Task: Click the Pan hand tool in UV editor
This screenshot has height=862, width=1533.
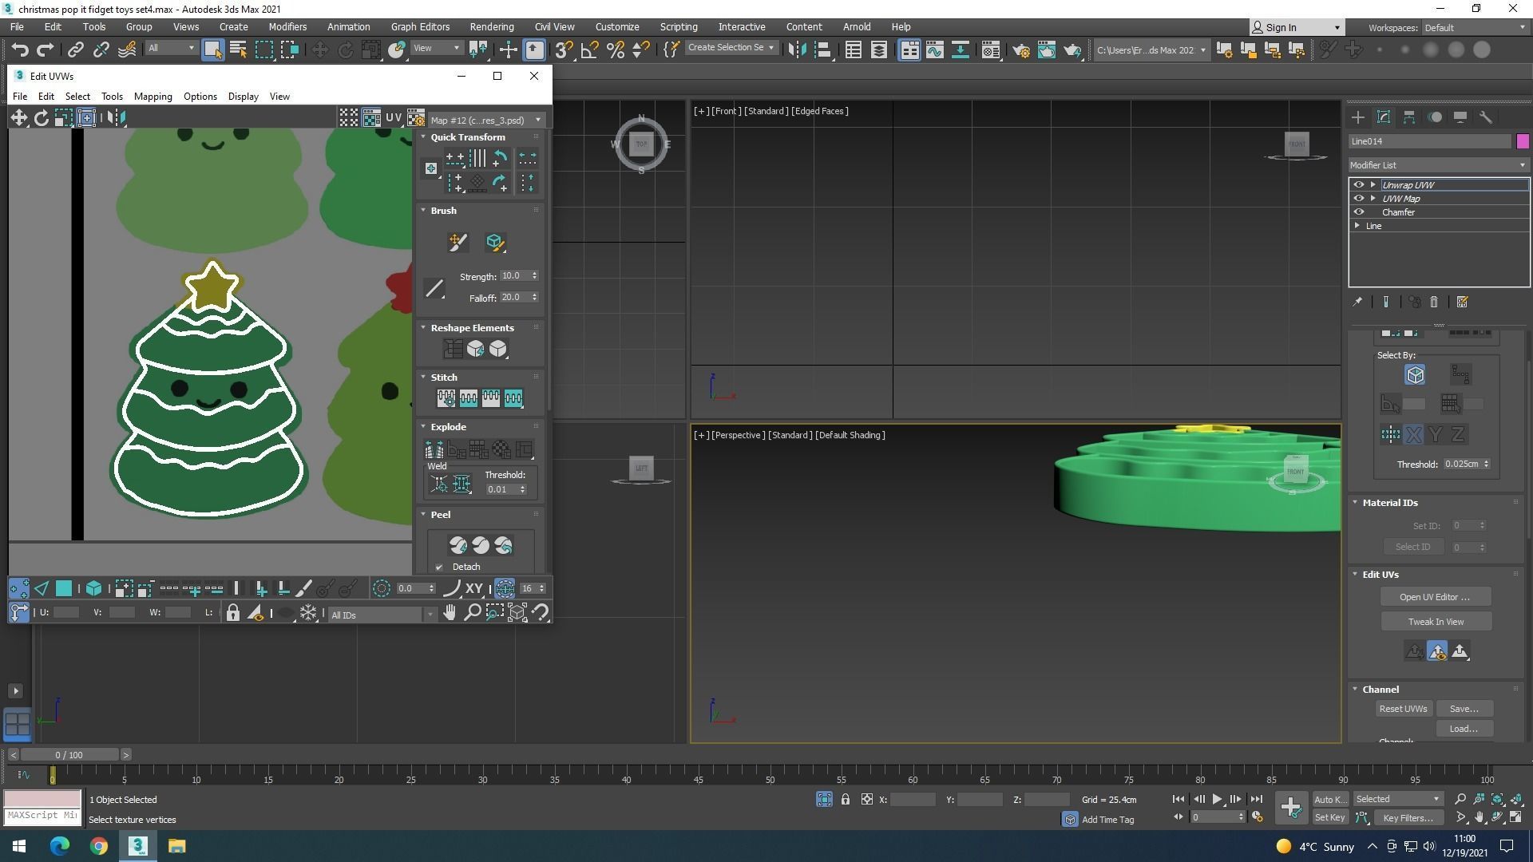Action: (450, 613)
